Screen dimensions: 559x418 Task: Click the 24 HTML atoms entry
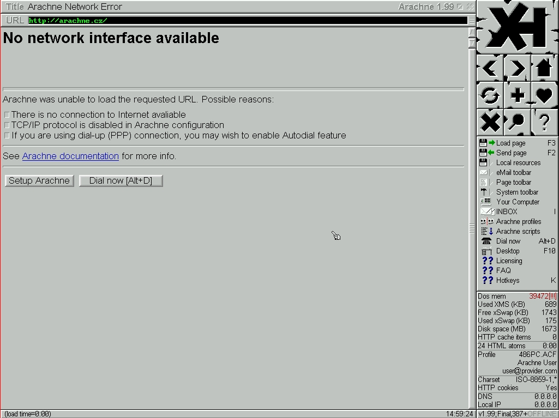[518, 346]
